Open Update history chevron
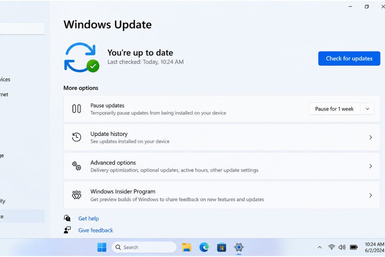 click(371, 137)
